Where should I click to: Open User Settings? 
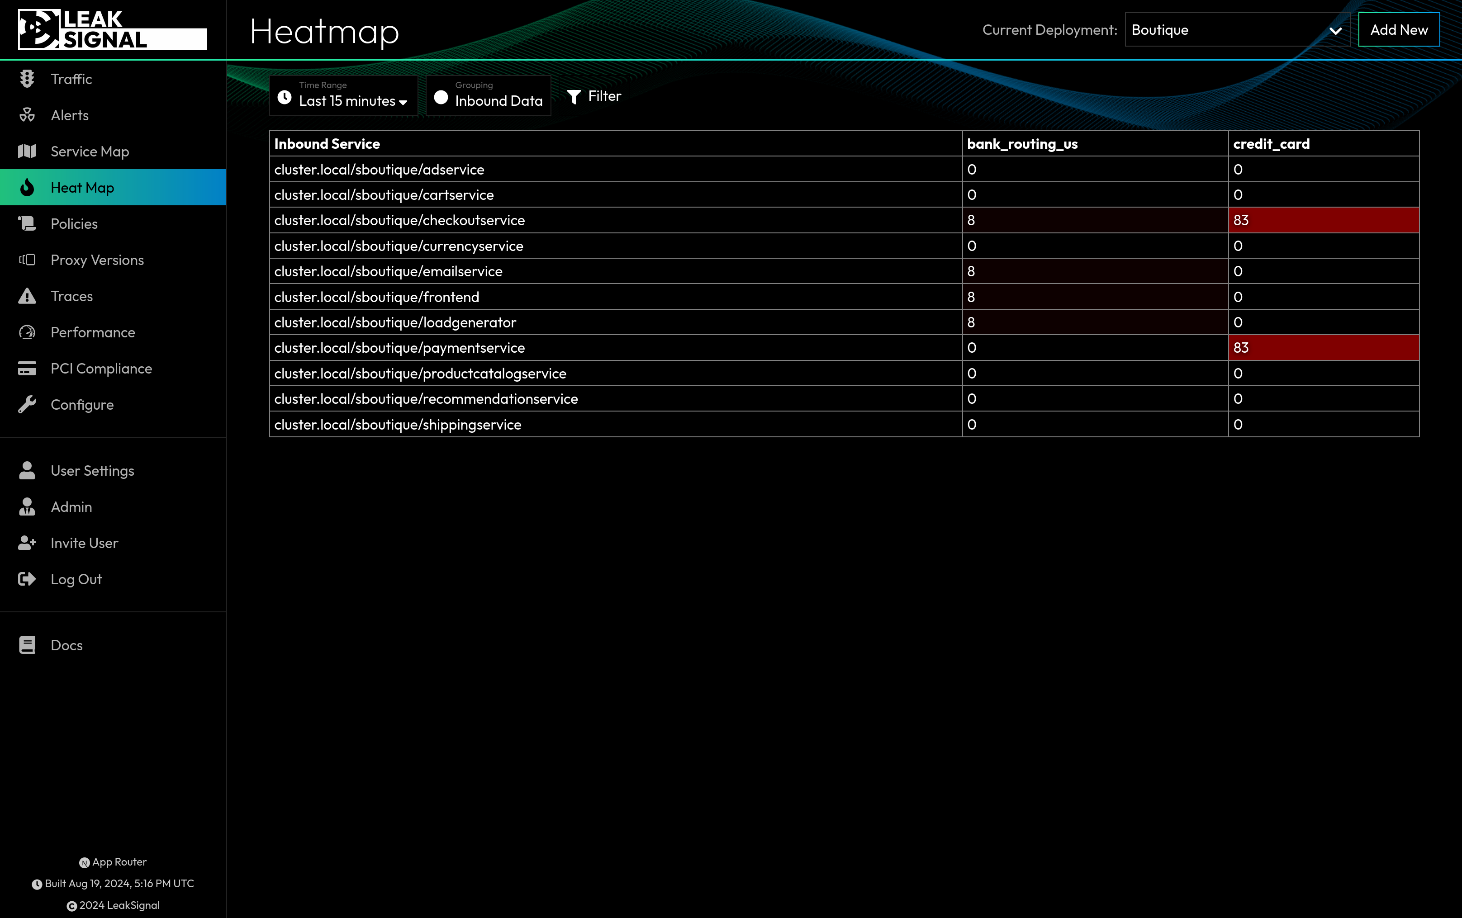pos(113,471)
